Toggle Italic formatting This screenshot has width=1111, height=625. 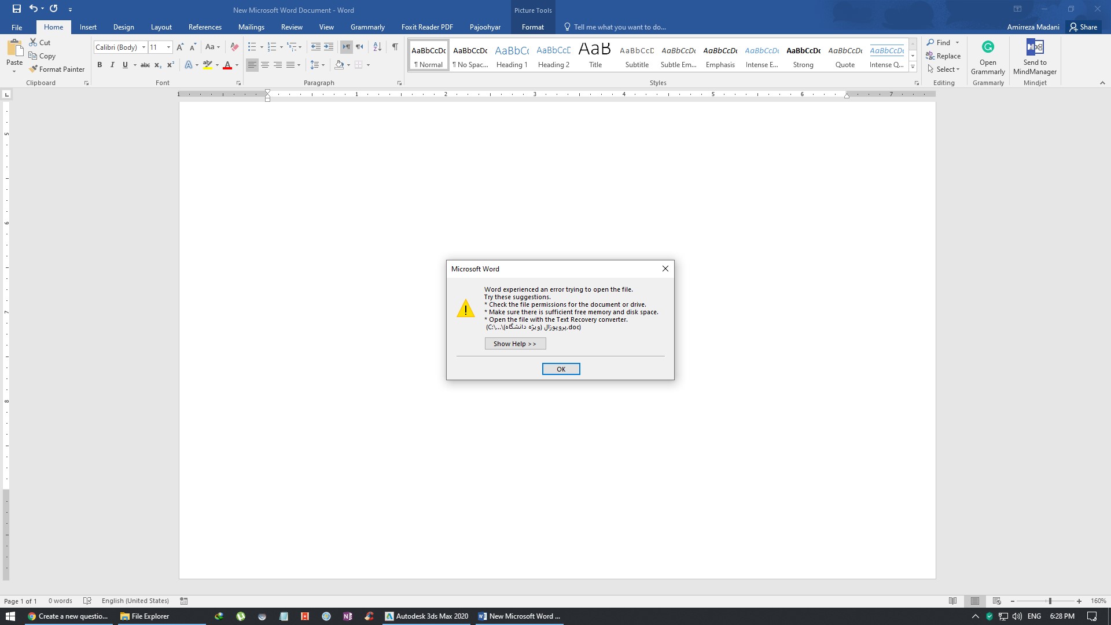112,65
